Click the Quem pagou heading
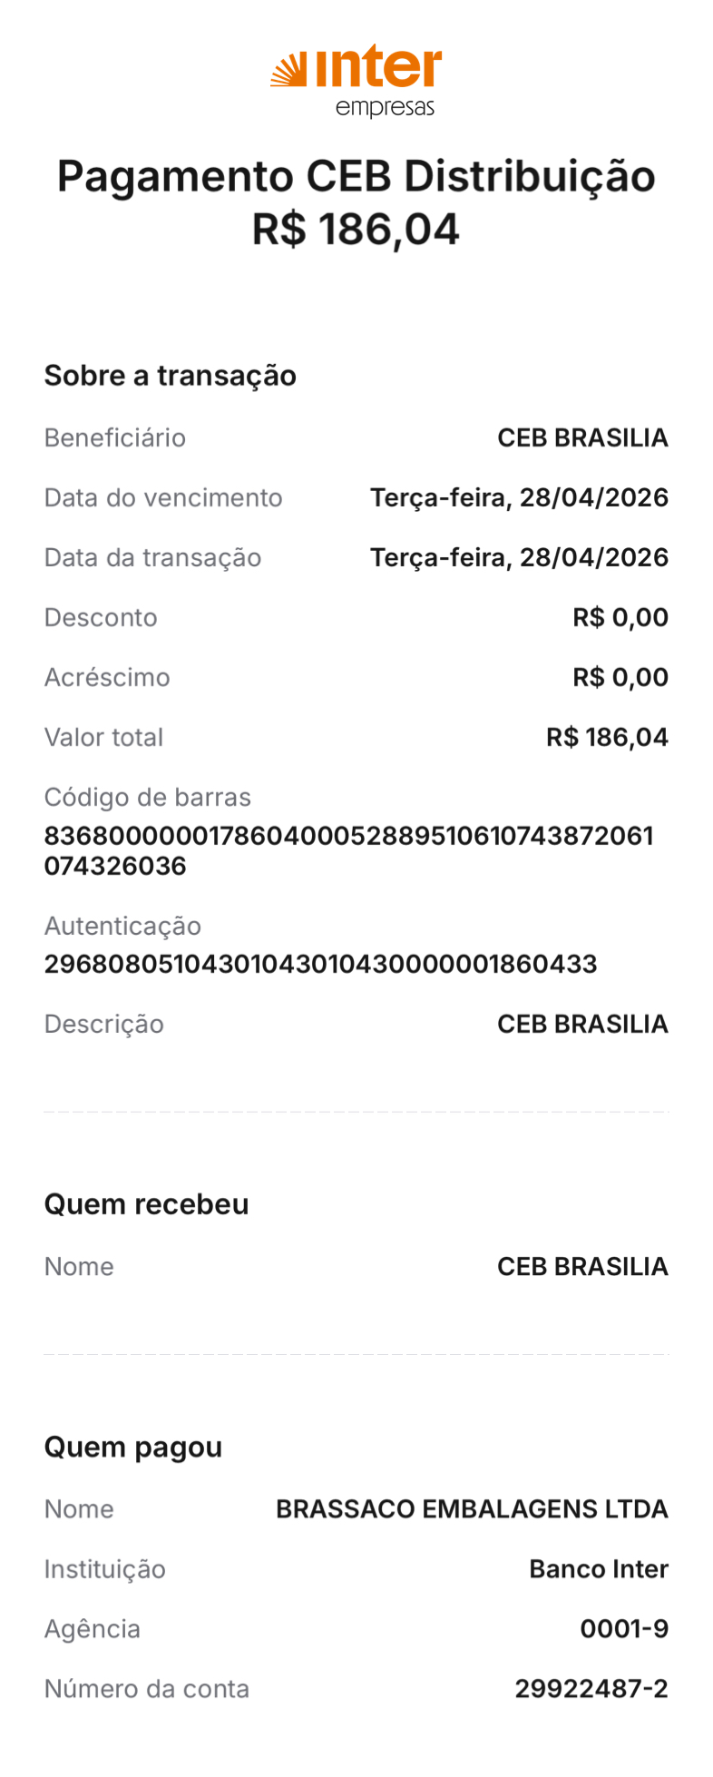Screen dimensions: 713x1777 tap(133, 1447)
